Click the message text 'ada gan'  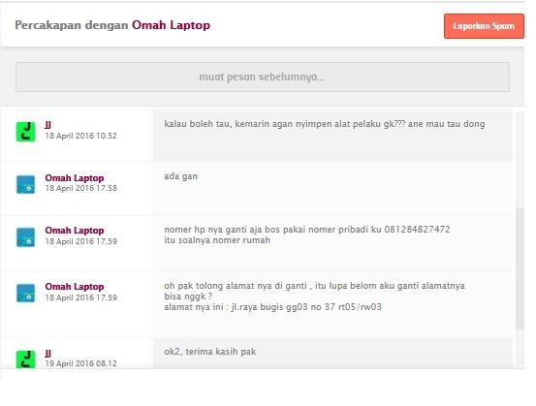[181, 176]
